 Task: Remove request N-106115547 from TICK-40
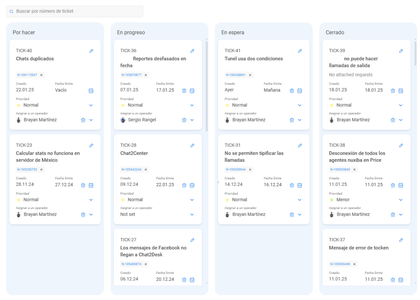point(41,75)
